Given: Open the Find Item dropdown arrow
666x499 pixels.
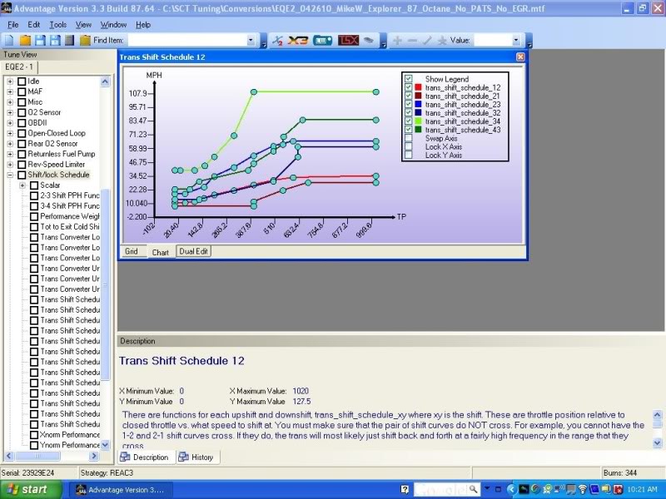Looking at the screenshot, I should [x=251, y=40].
